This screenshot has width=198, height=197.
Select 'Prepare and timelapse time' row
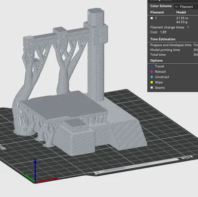174,45
